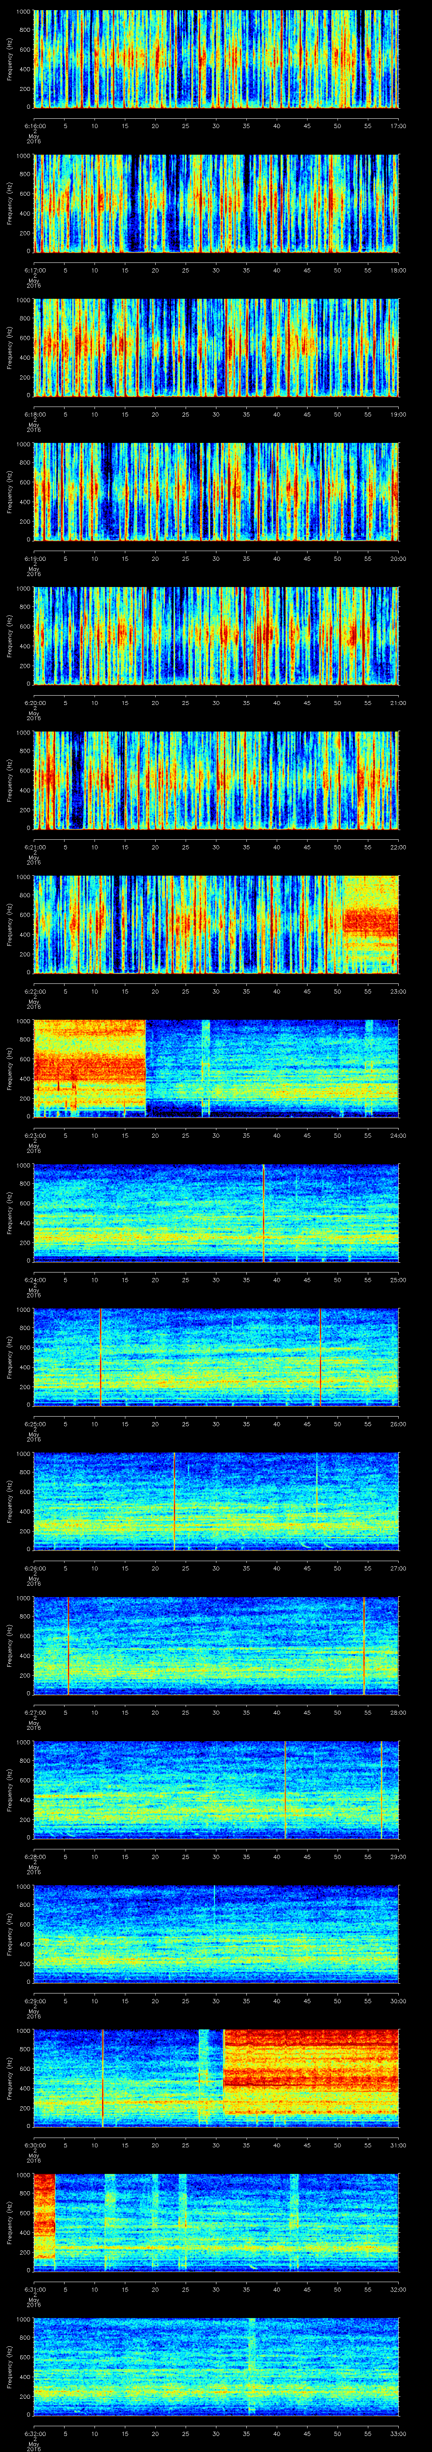Select the "6:26:00" start label
The image size is (432, 2452).
[x=34, y=1568]
